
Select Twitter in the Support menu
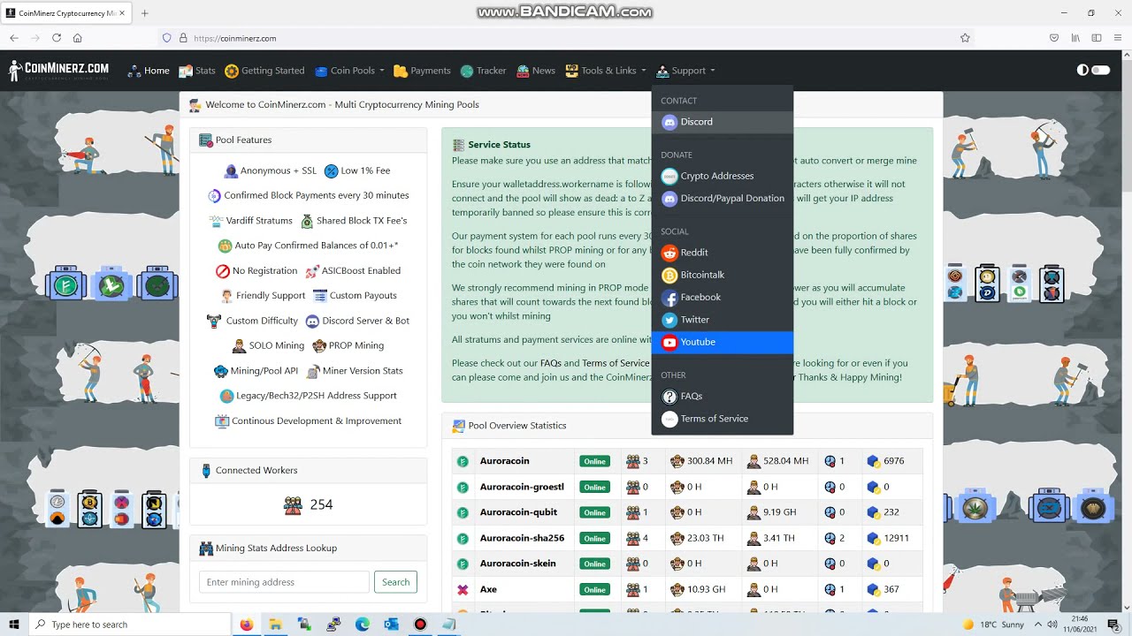pyautogui.click(x=723, y=320)
